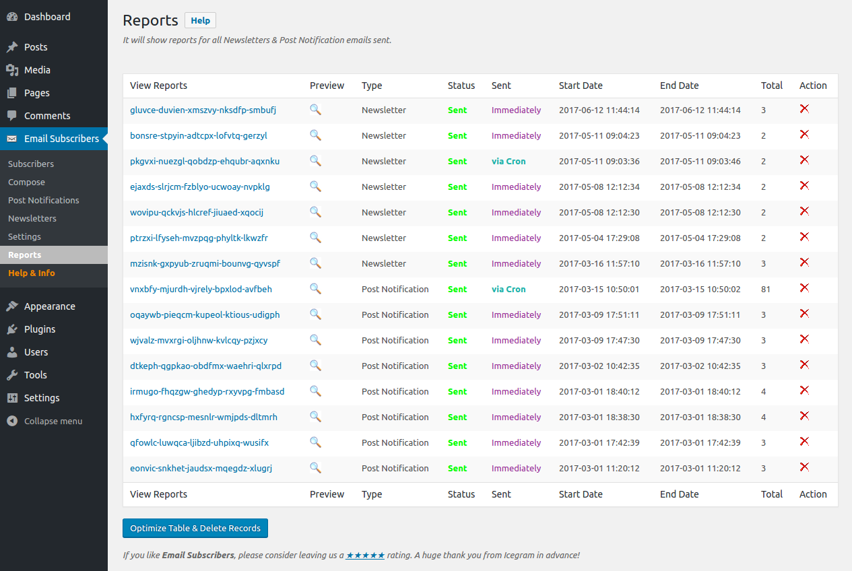Open report gluvce-duvien-xmszvy-nksdfp-smbufj
Viewport: 852px width, 571px height.
coord(203,110)
